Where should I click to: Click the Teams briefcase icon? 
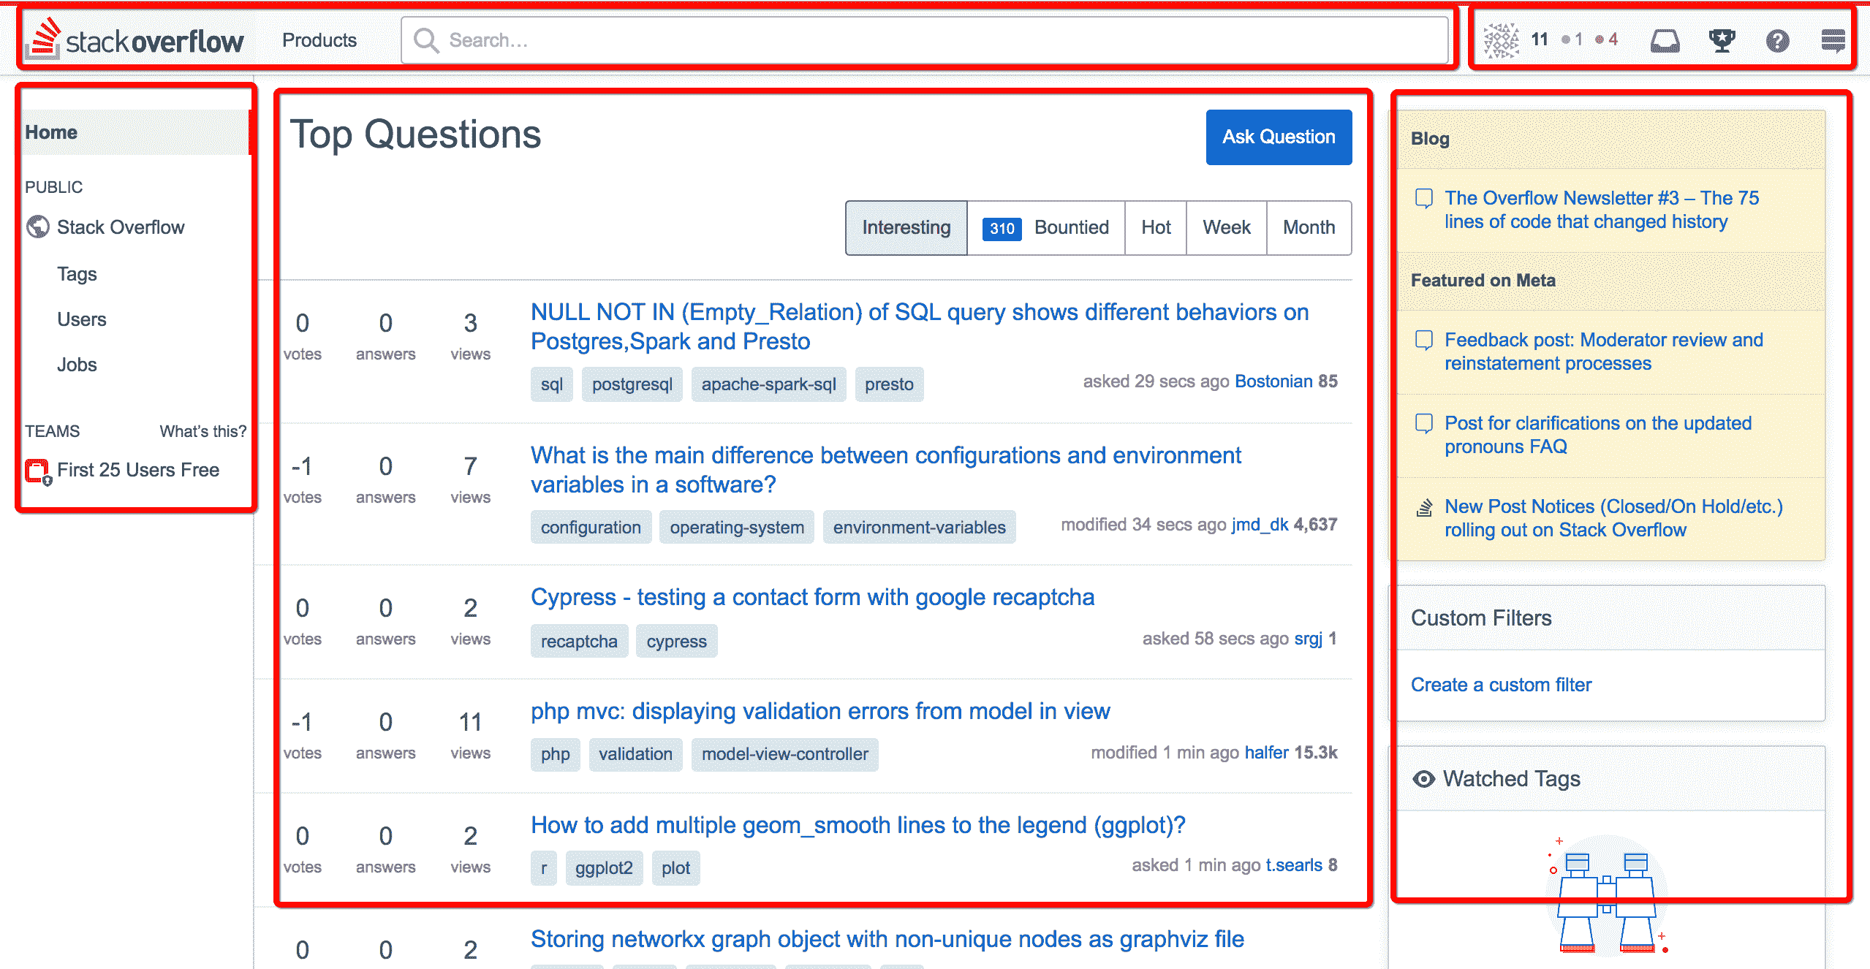[37, 471]
